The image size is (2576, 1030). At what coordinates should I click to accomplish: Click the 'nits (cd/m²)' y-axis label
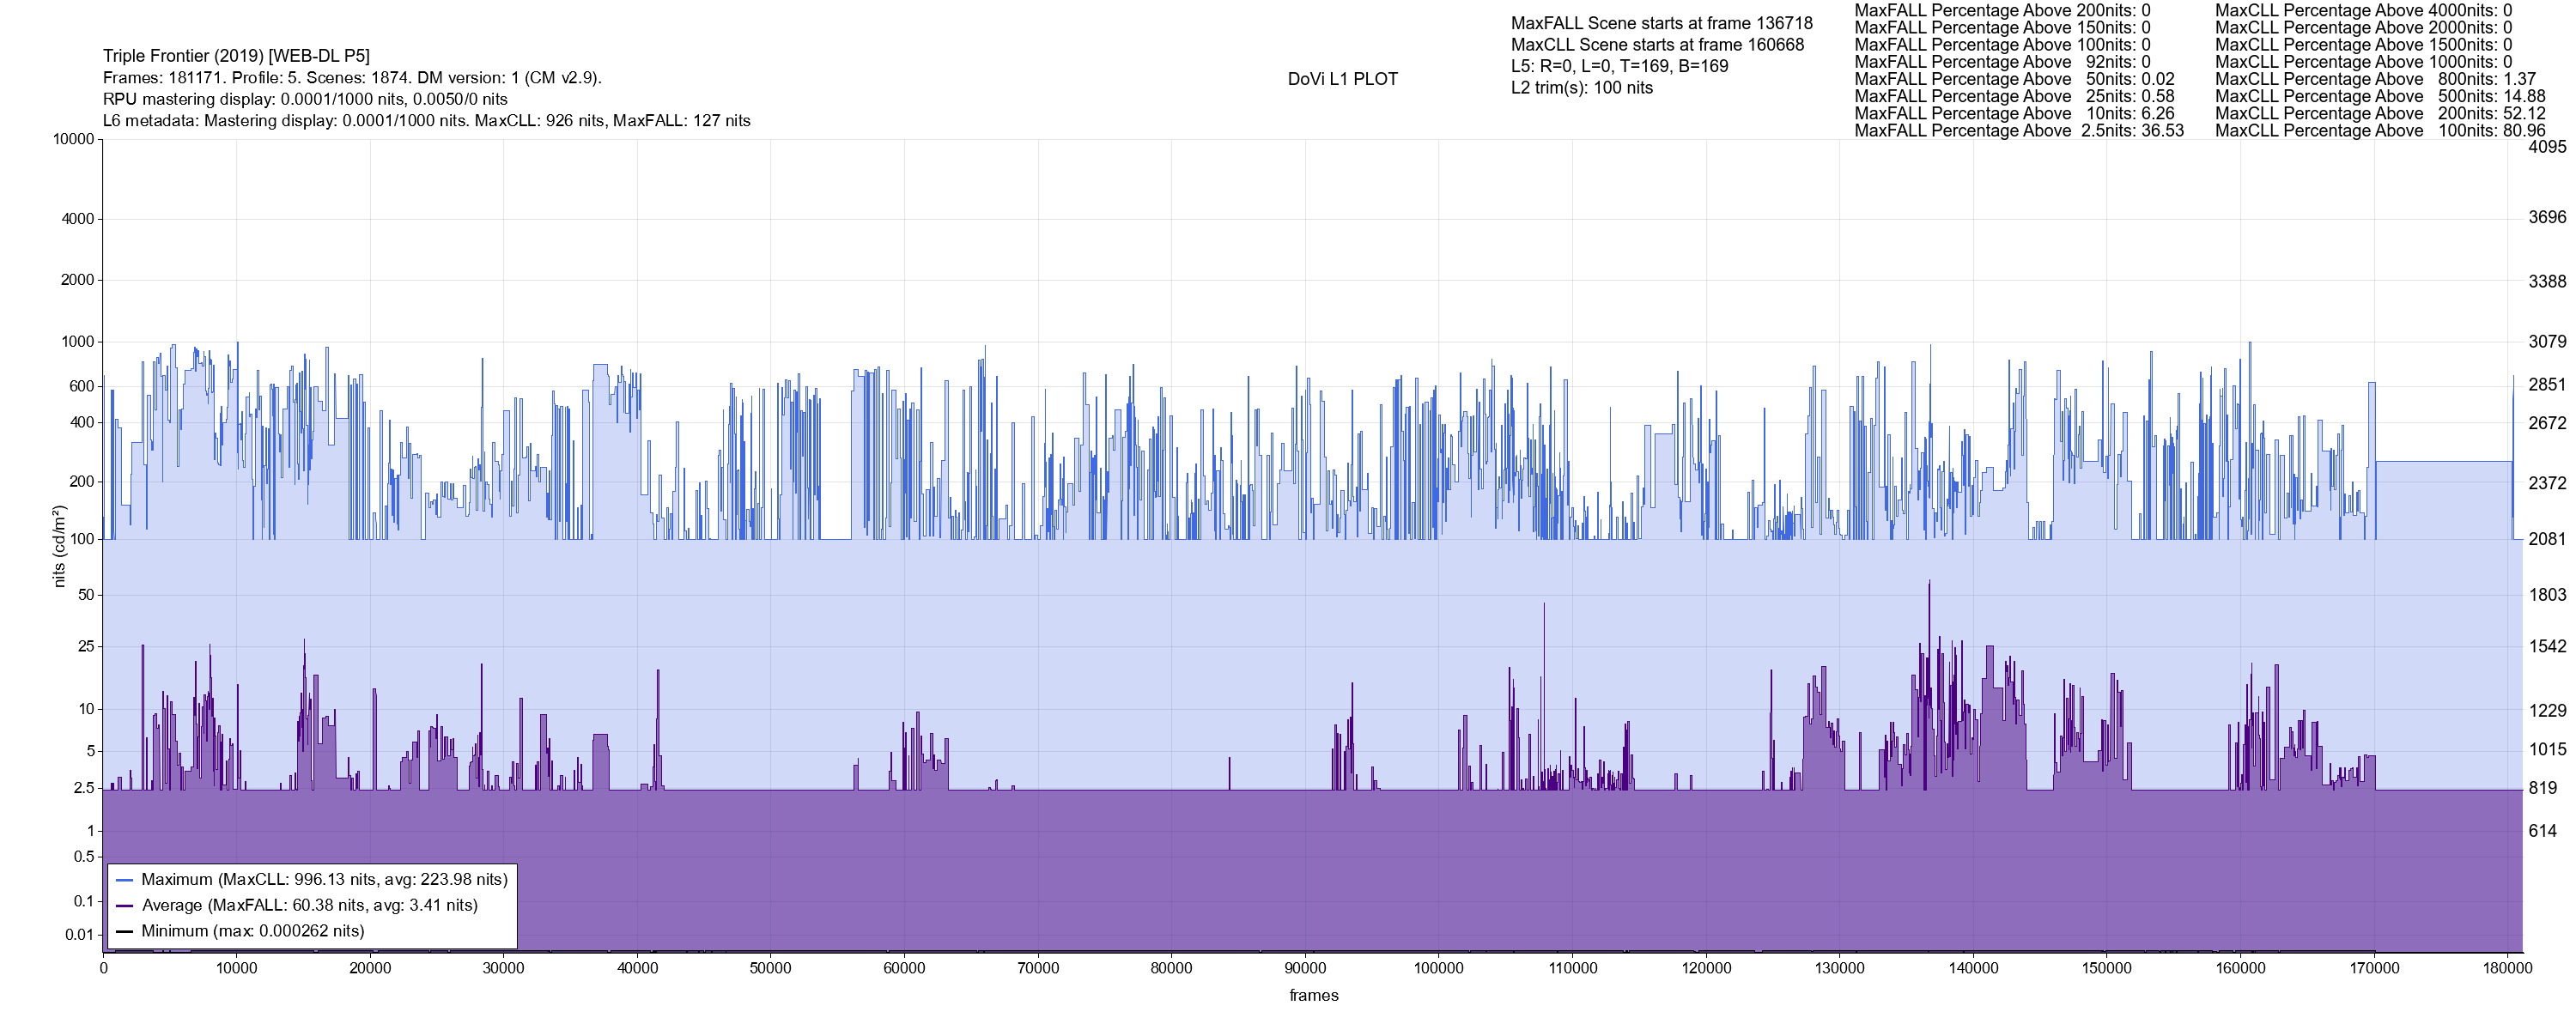tap(59, 546)
